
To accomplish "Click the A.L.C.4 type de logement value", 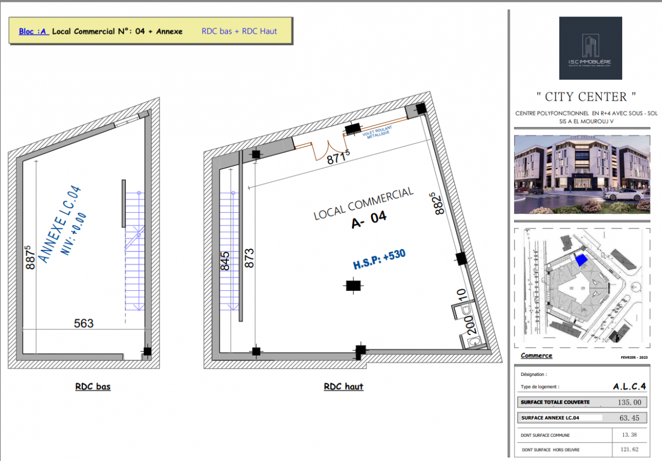I will (x=629, y=386).
